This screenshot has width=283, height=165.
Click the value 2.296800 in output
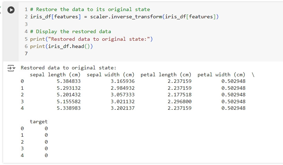(180, 101)
